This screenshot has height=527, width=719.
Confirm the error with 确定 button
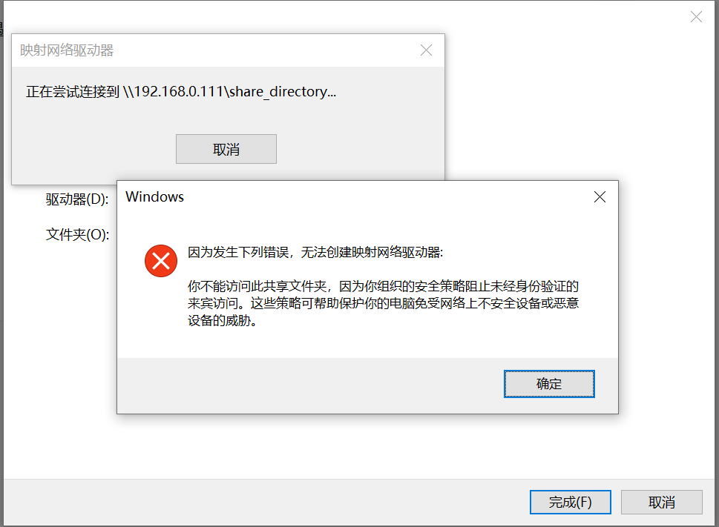[x=549, y=384]
